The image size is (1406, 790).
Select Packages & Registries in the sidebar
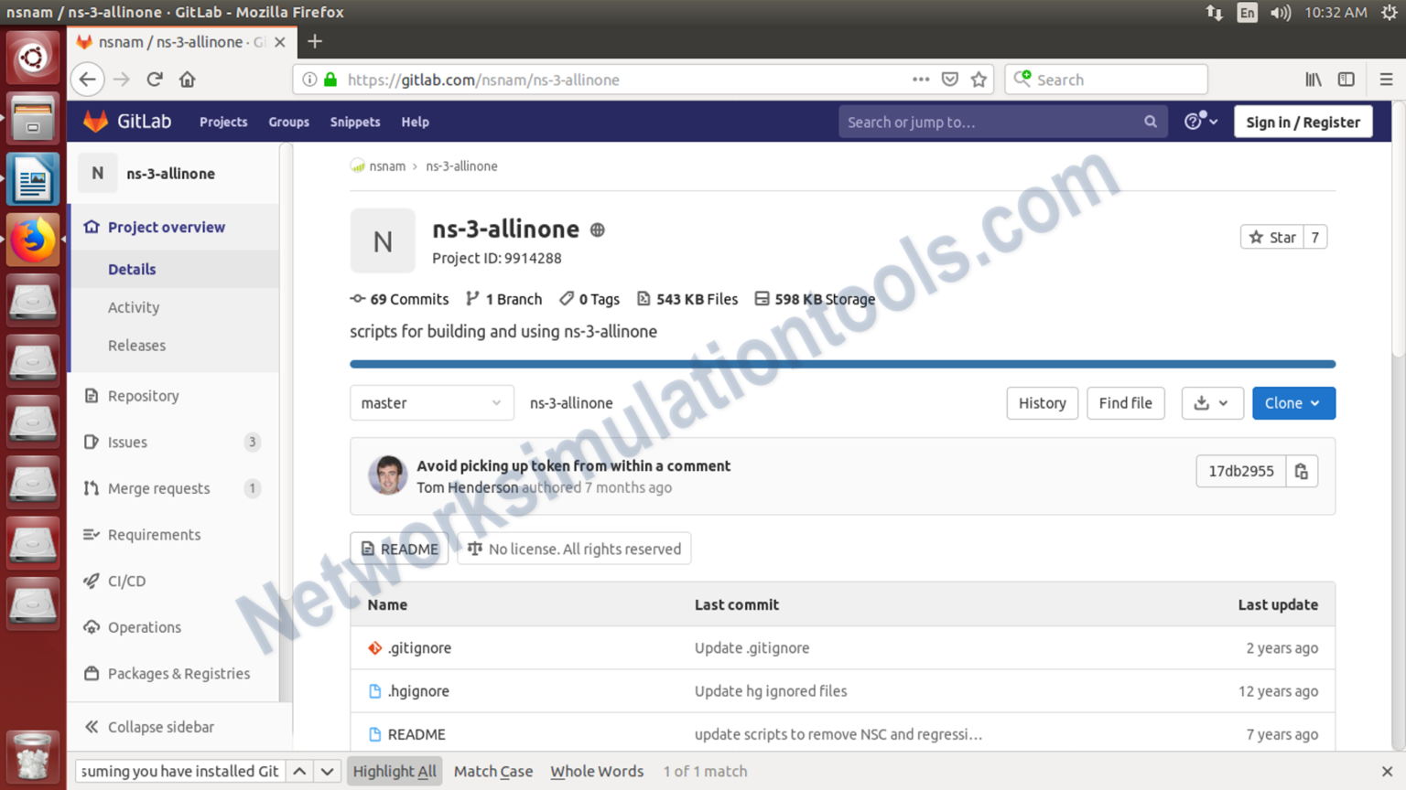coord(178,674)
